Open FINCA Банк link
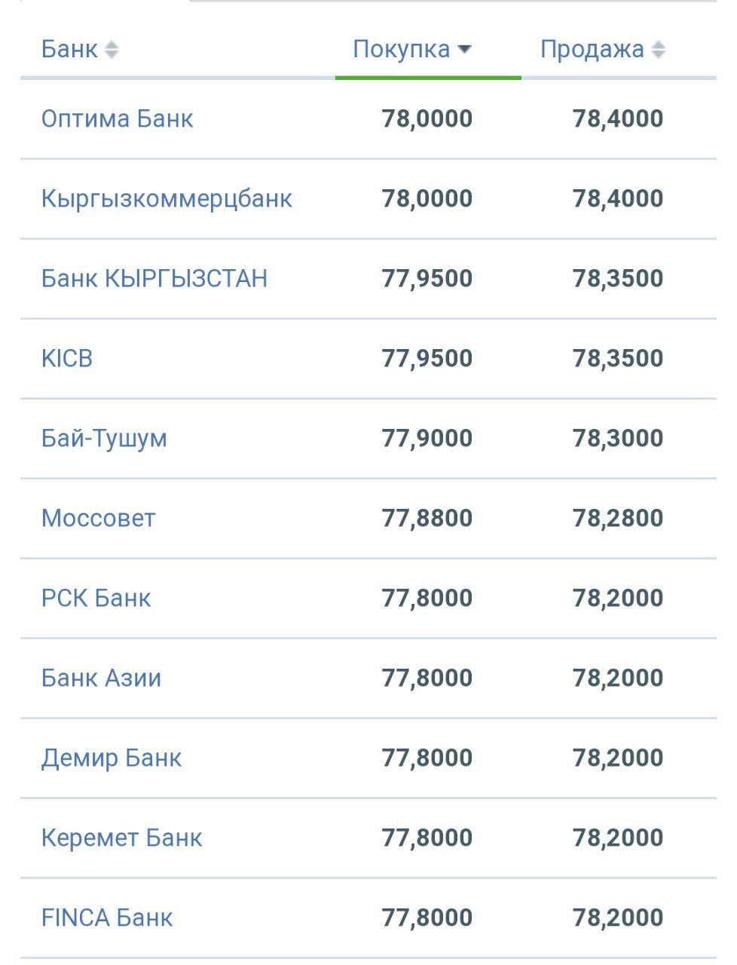 [x=107, y=918]
